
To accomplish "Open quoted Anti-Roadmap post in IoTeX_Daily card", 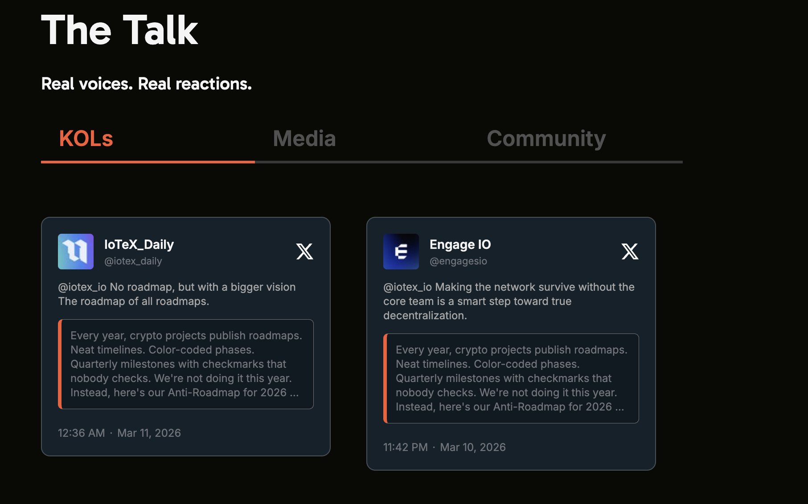I will point(186,364).
